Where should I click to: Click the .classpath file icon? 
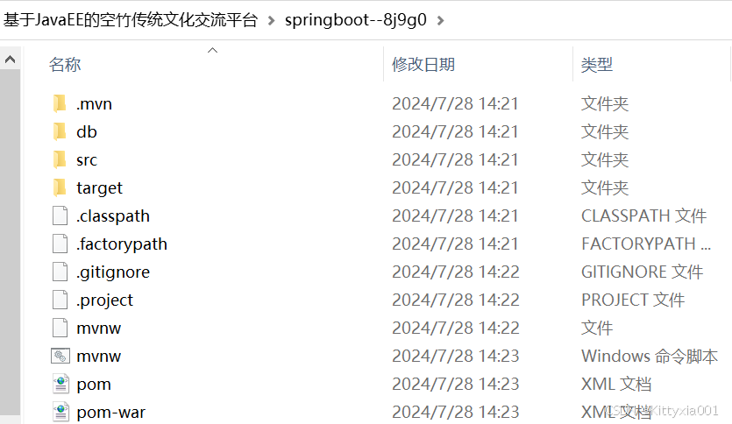[x=60, y=216]
